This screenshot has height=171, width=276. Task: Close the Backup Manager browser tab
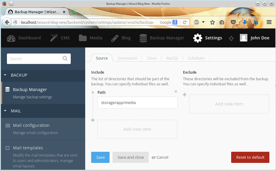pyautogui.click(x=64, y=12)
